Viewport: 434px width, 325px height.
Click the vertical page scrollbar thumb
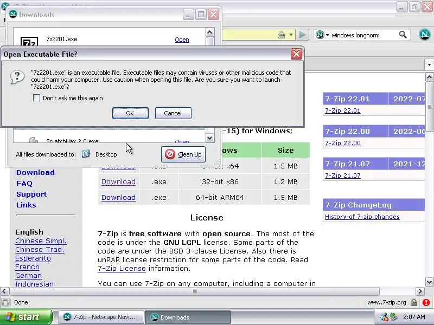pos(429,106)
